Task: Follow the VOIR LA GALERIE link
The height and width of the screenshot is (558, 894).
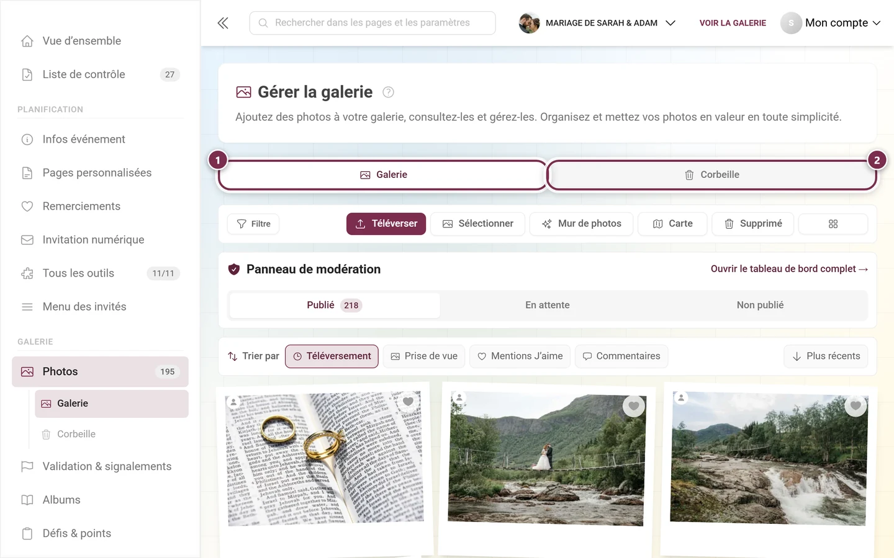Action: (733, 23)
